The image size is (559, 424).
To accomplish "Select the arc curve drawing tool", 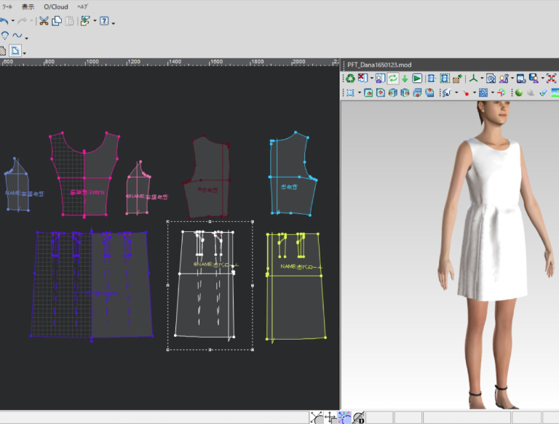I will [x=5, y=36].
